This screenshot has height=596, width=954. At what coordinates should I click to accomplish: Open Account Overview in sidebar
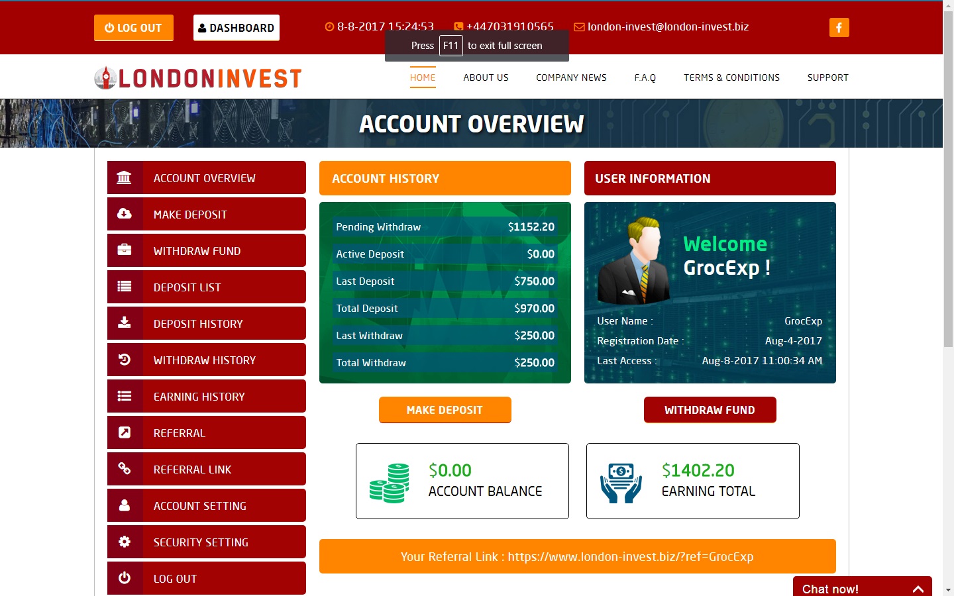coord(207,177)
